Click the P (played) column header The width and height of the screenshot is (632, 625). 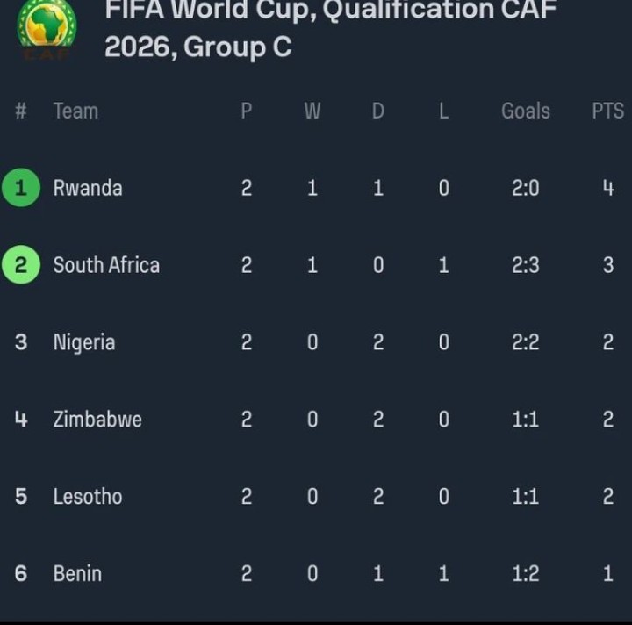click(247, 111)
